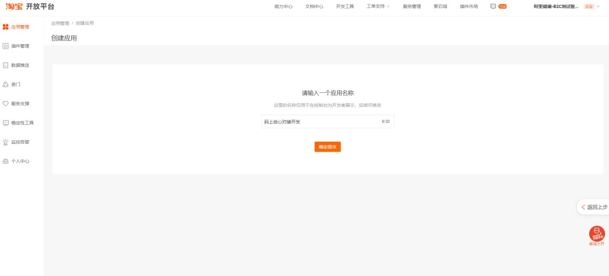This screenshot has width=609, height=276.
Task: Focus the application name input field
Action: 327,122
